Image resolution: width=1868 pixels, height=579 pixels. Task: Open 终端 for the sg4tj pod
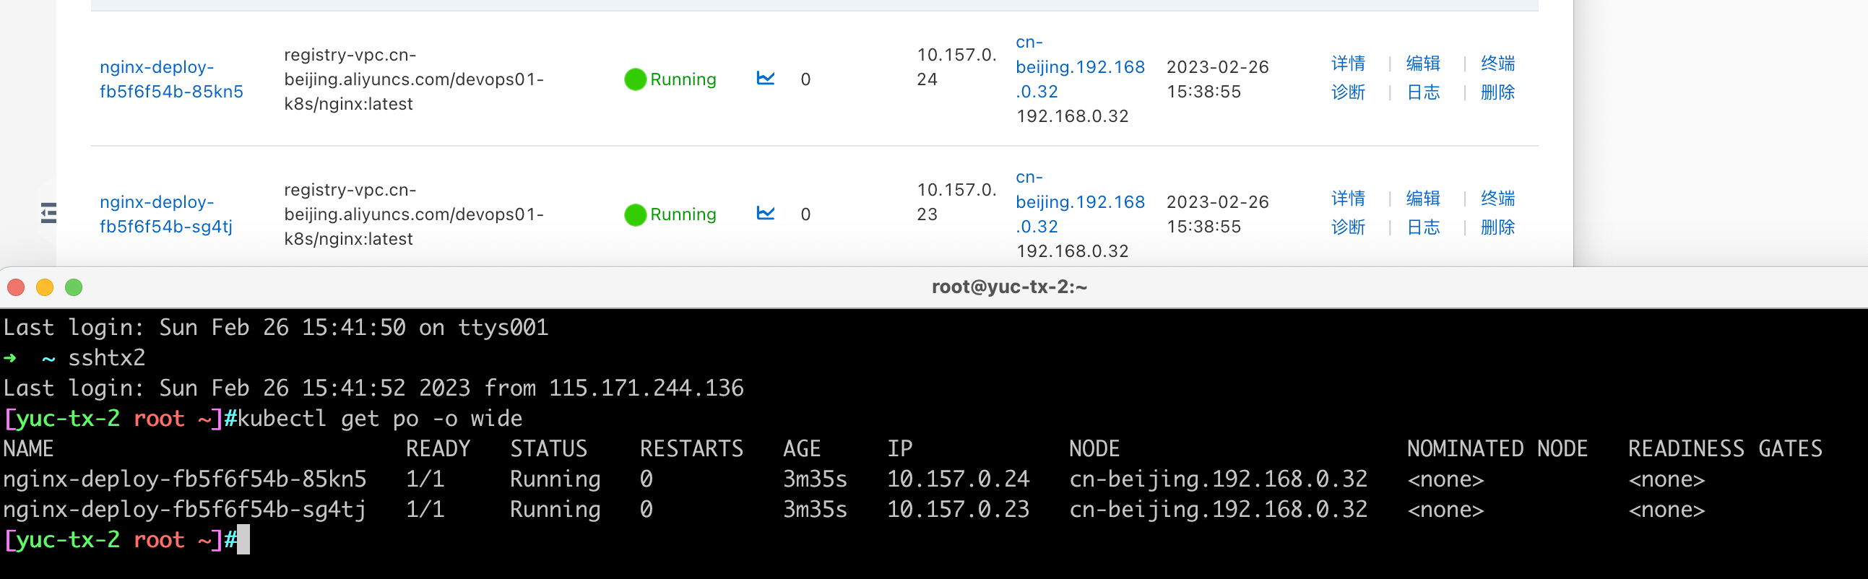pyautogui.click(x=1497, y=199)
